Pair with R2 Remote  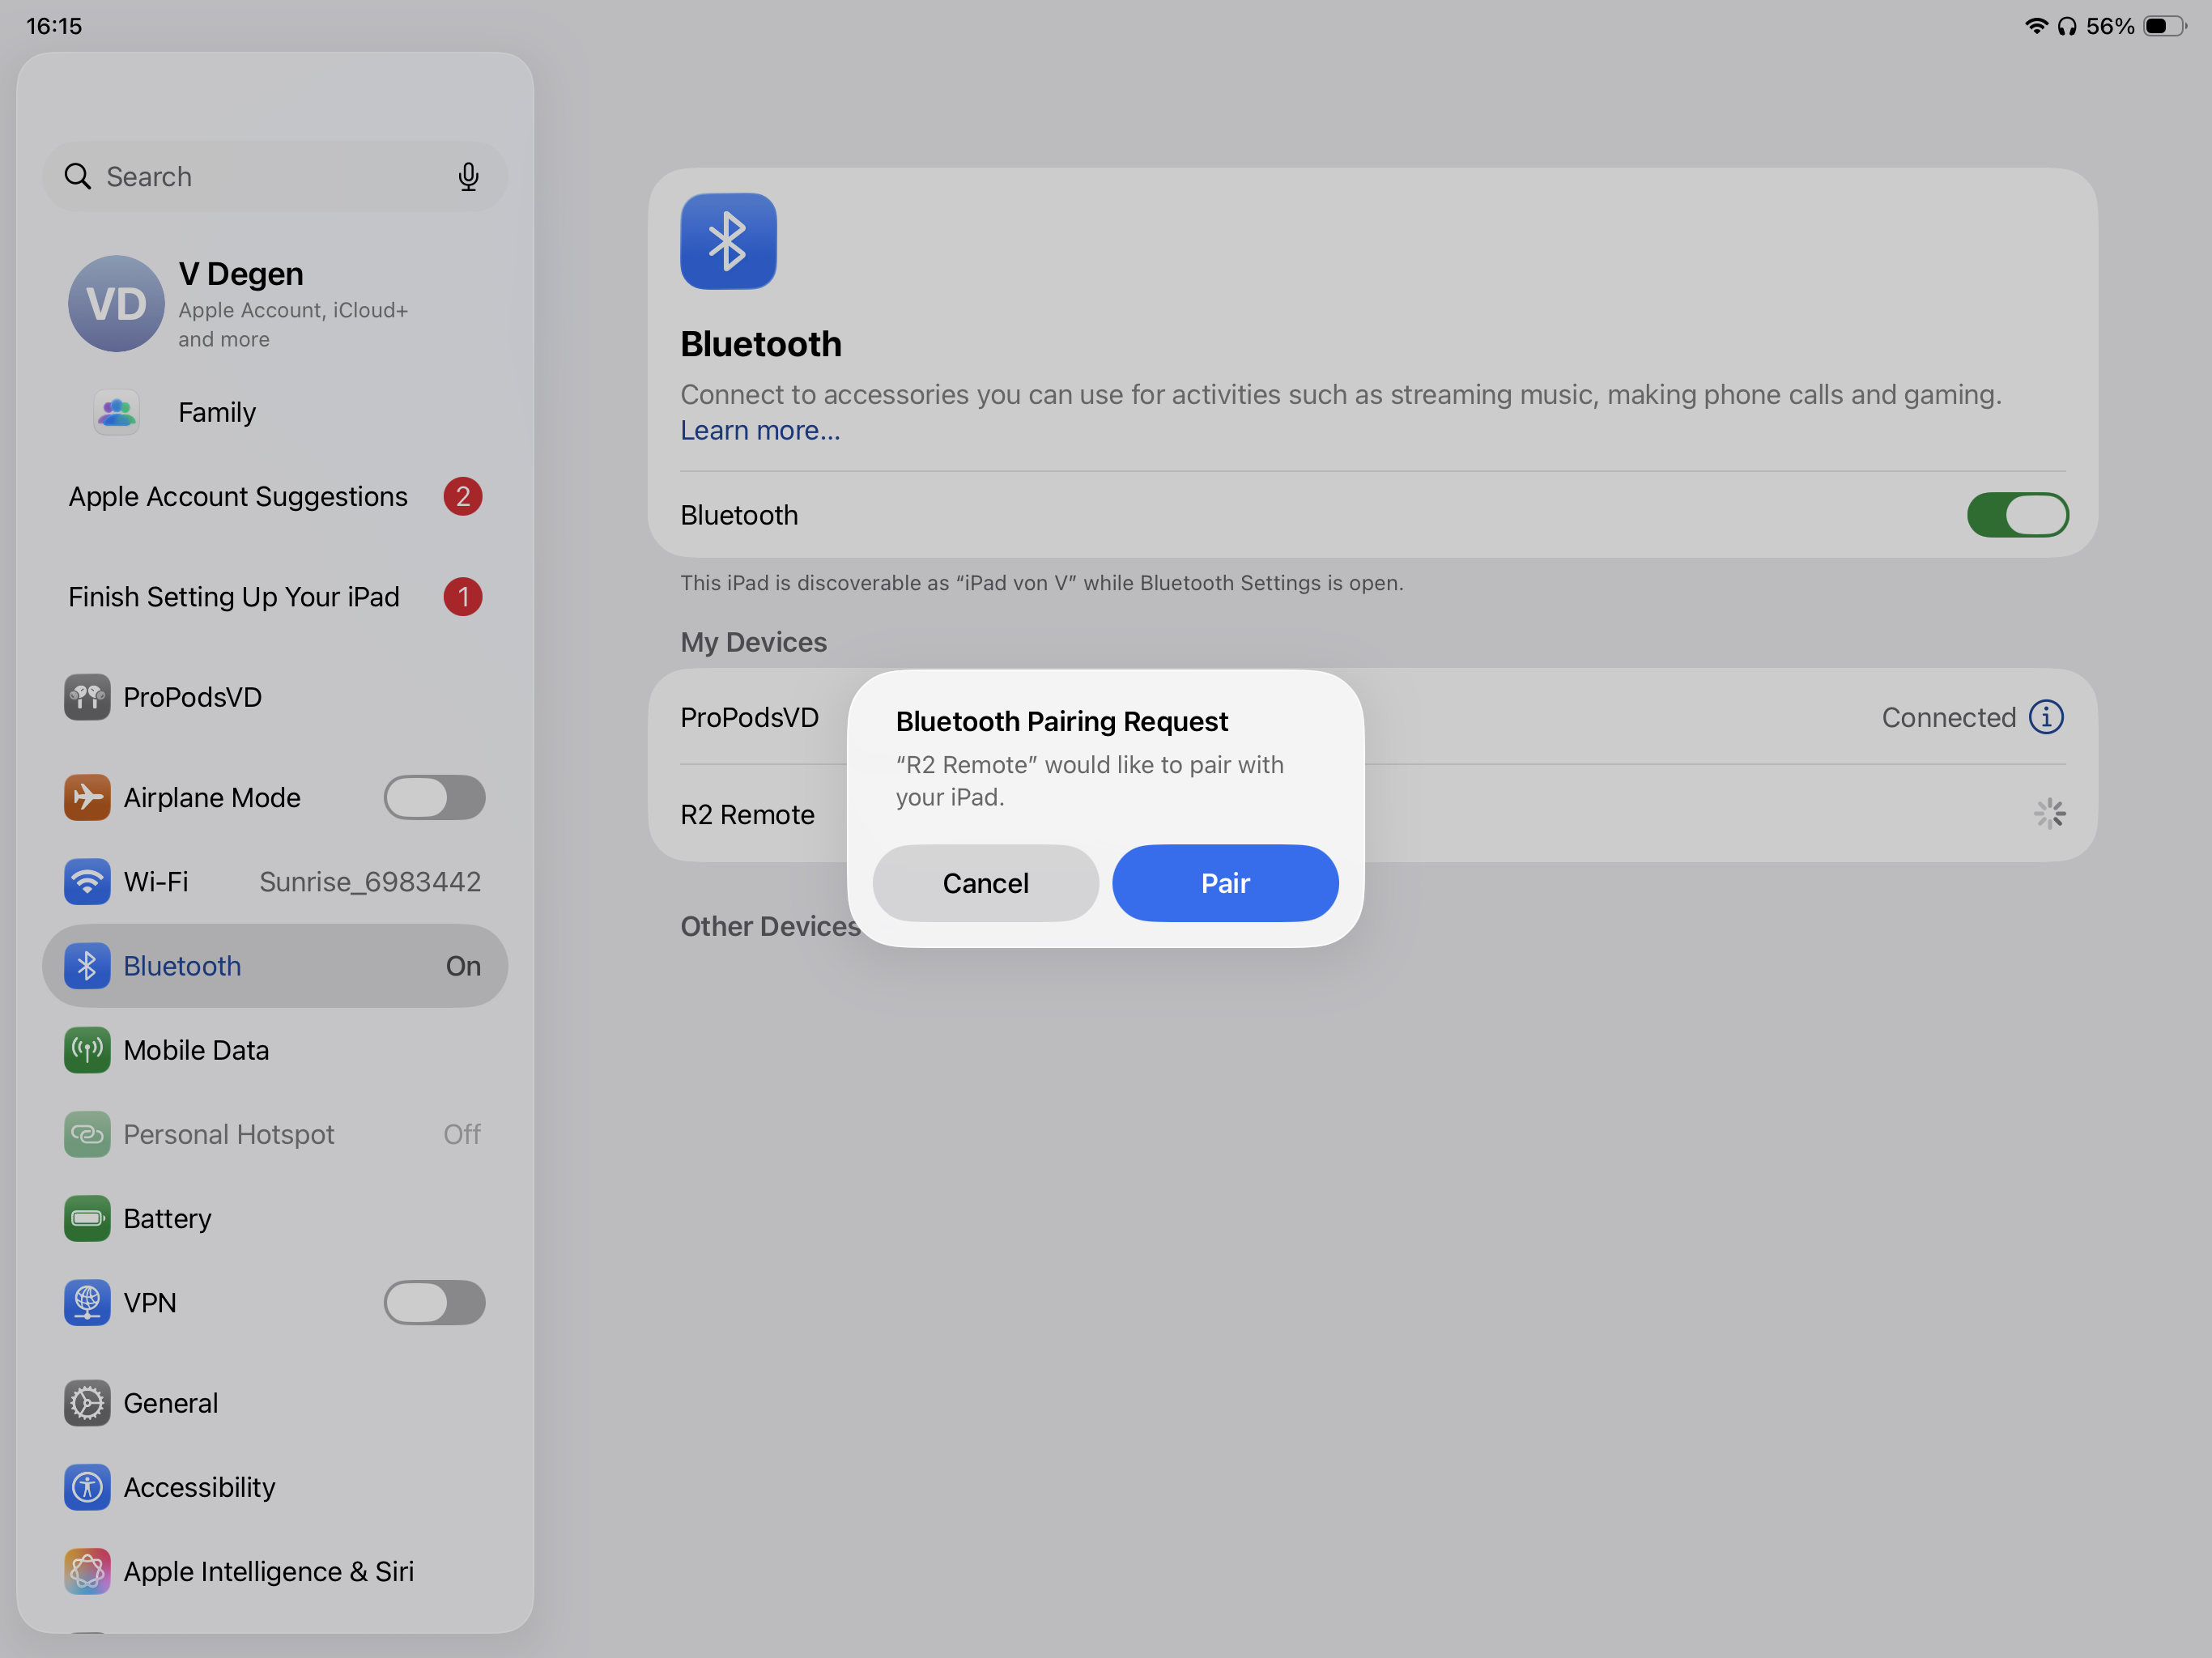click(1225, 883)
